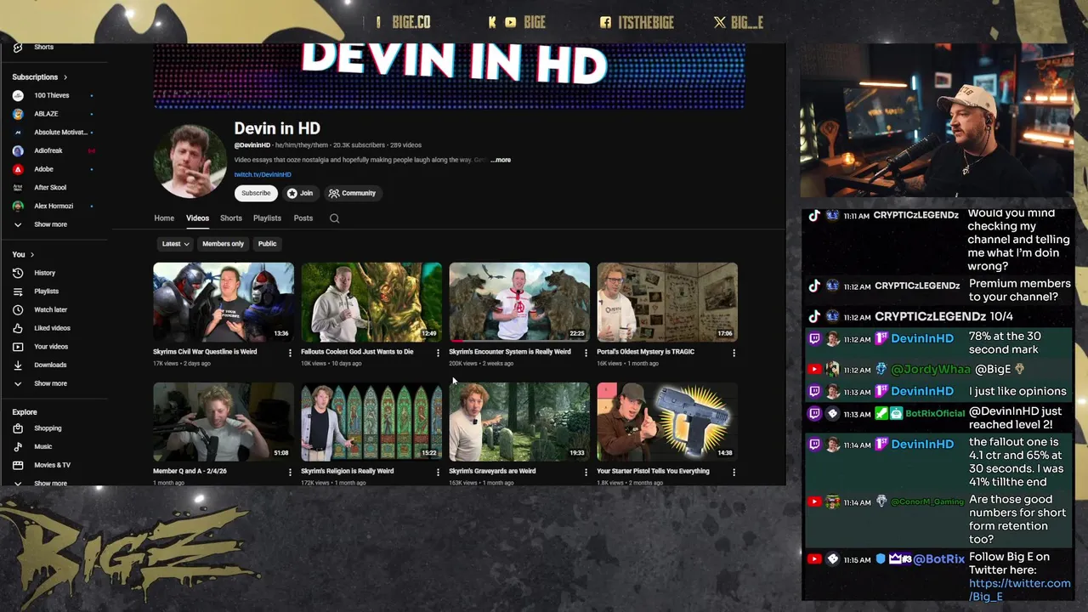Click @DevinInHD handle text
Screen dimensions: 1088x612
[252, 145]
